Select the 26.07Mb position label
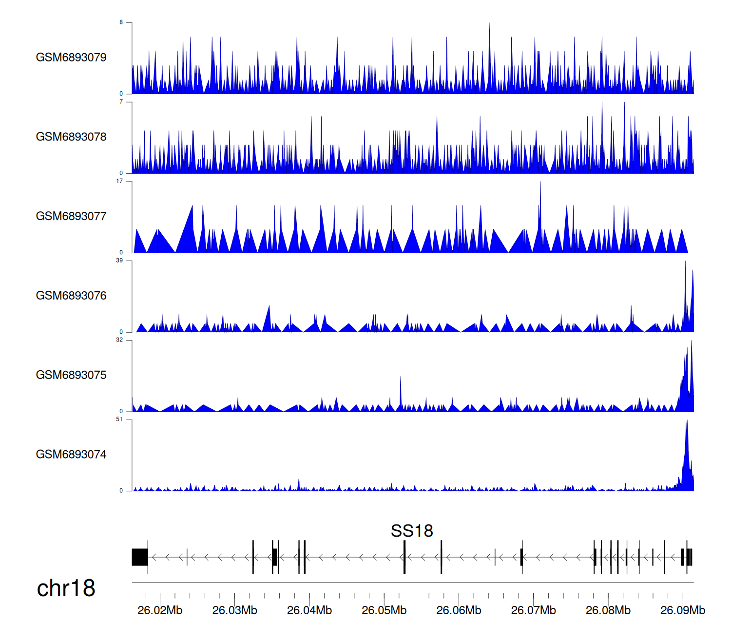Viewport: 731px width, 644px height. [x=533, y=610]
